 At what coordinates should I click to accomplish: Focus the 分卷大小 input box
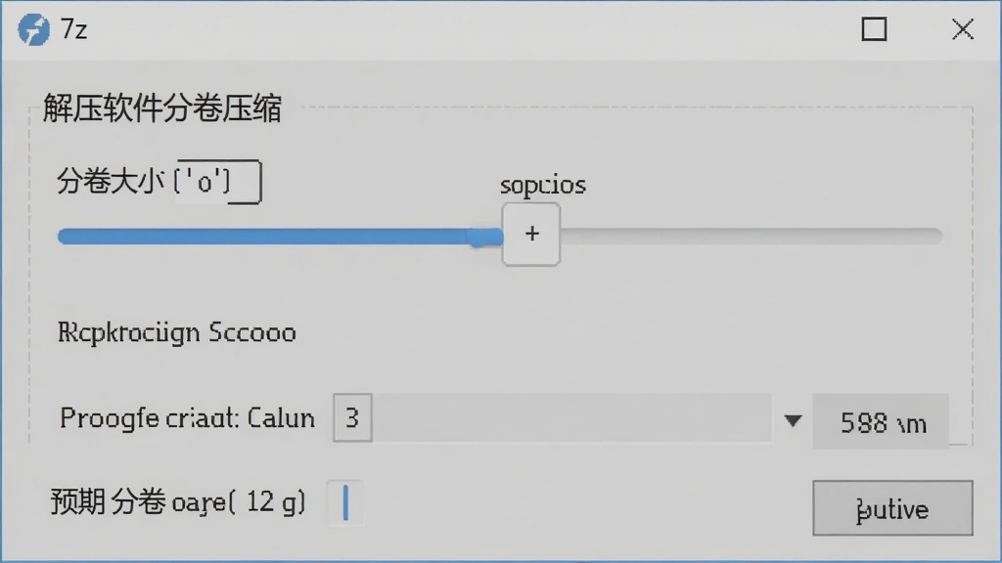[217, 182]
